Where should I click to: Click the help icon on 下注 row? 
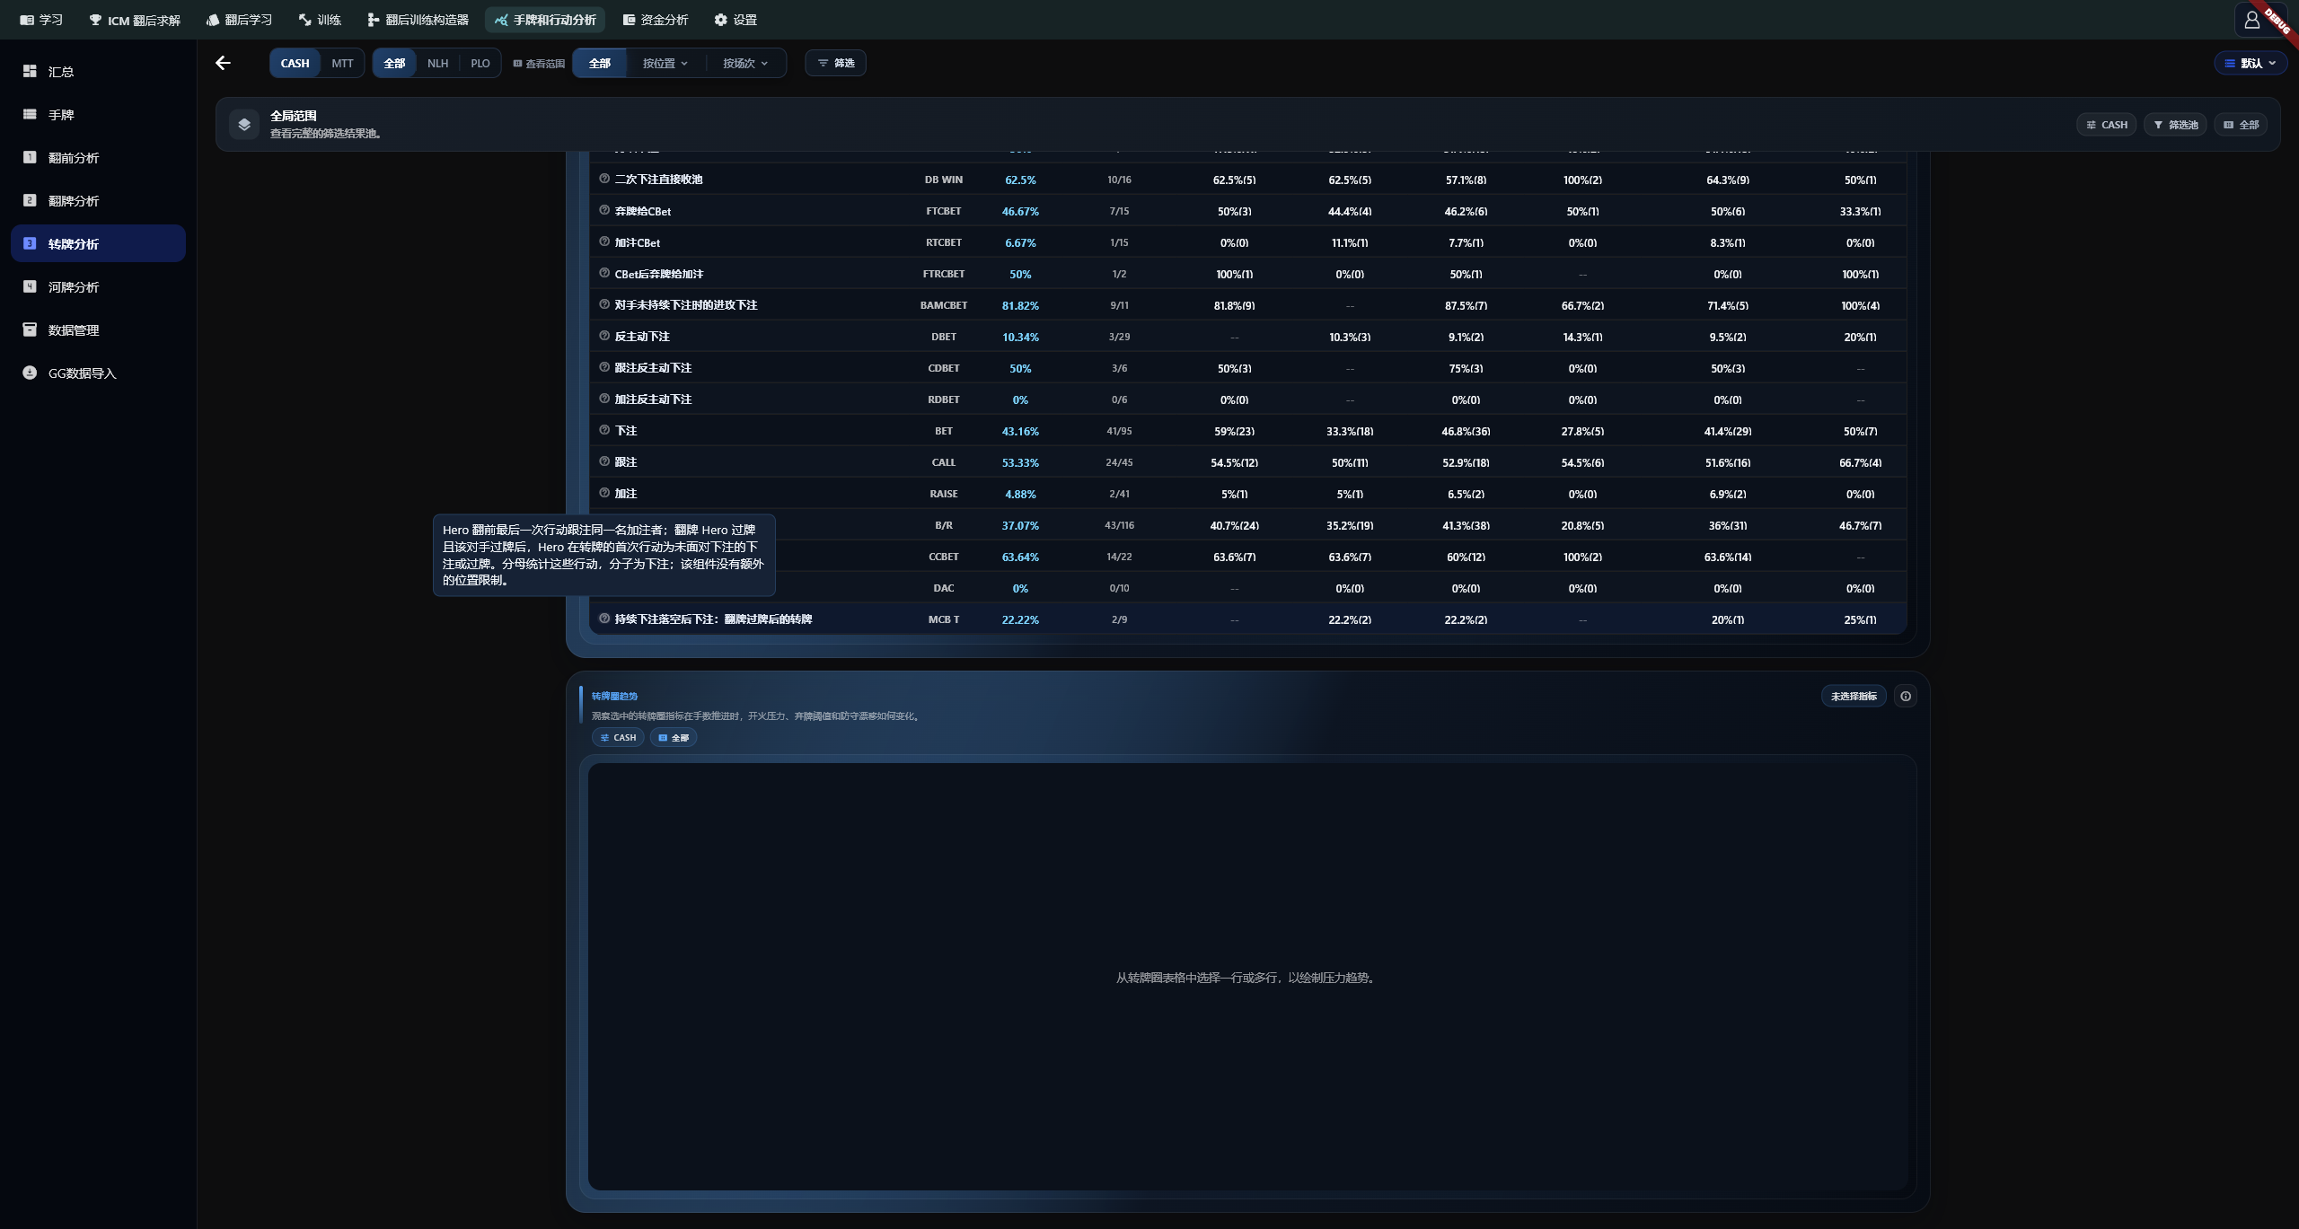tap(604, 430)
